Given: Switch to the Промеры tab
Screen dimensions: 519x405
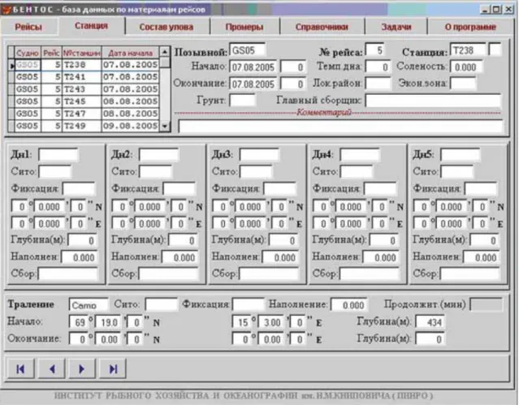Looking at the screenshot, I should 244,27.
